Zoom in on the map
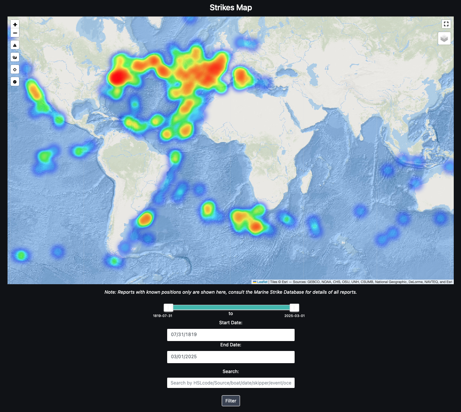 point(15,24)
